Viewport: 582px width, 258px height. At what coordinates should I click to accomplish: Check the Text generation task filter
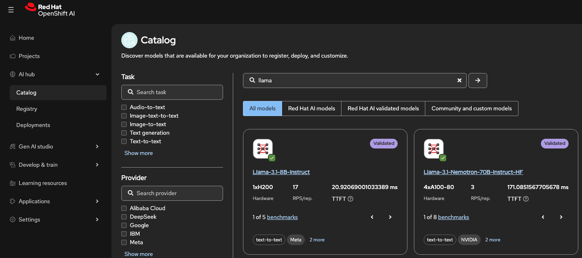click(x=124, y=133)
